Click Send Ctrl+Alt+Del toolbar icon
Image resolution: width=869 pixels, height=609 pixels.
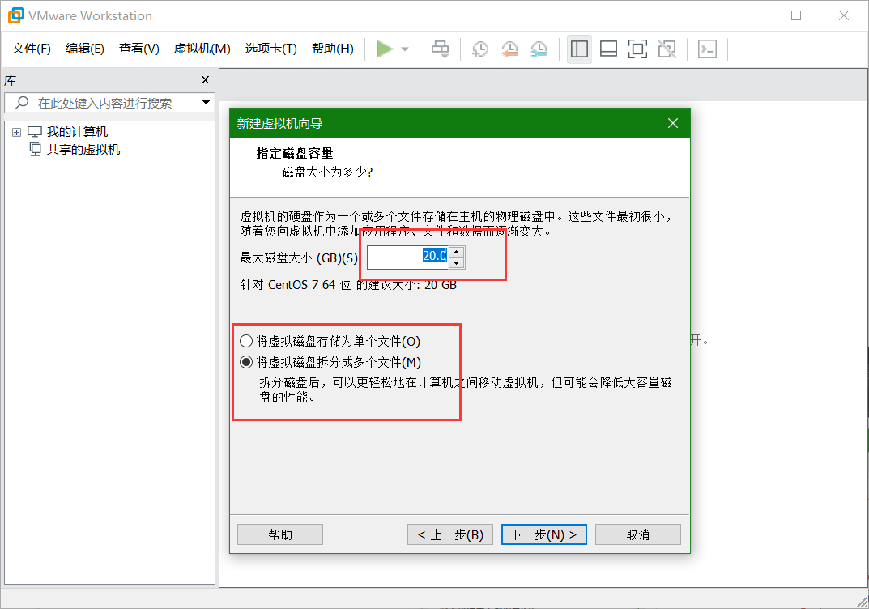(441, 49)
